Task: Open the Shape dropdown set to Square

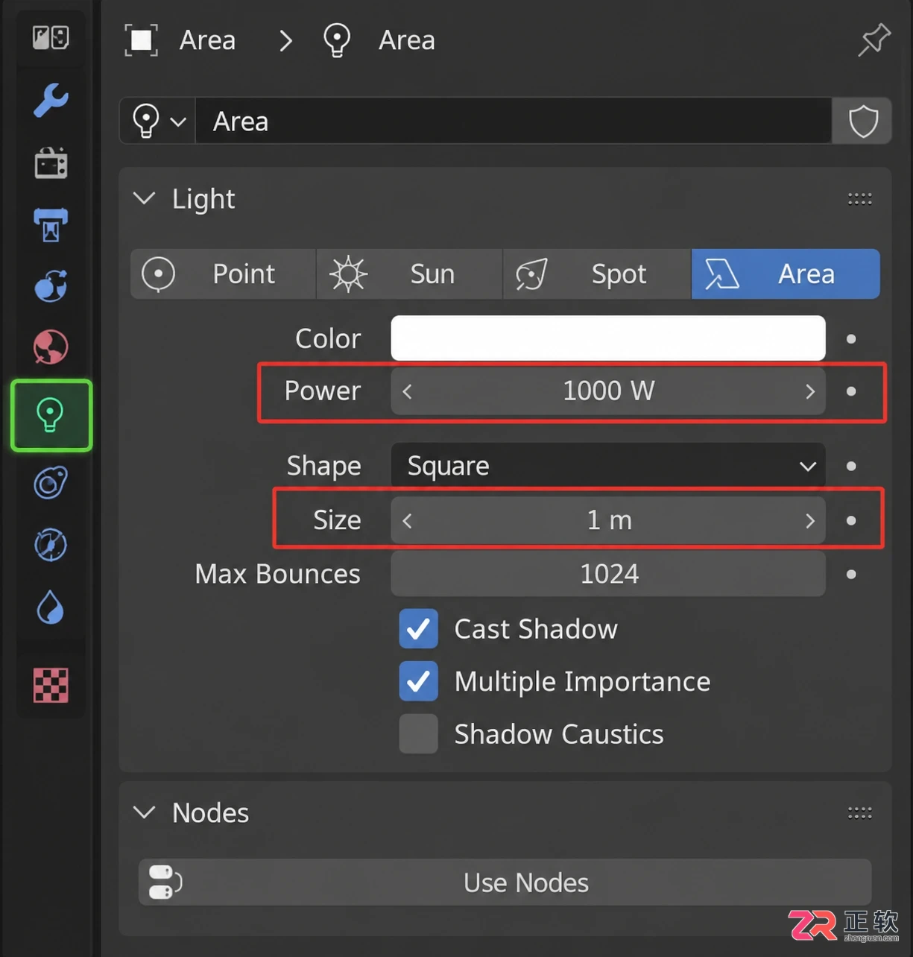Action: click(608, 466)
